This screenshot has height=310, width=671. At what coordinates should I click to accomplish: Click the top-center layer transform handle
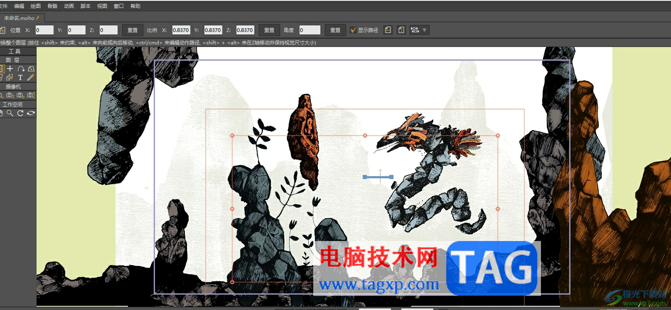coord(365,135)
